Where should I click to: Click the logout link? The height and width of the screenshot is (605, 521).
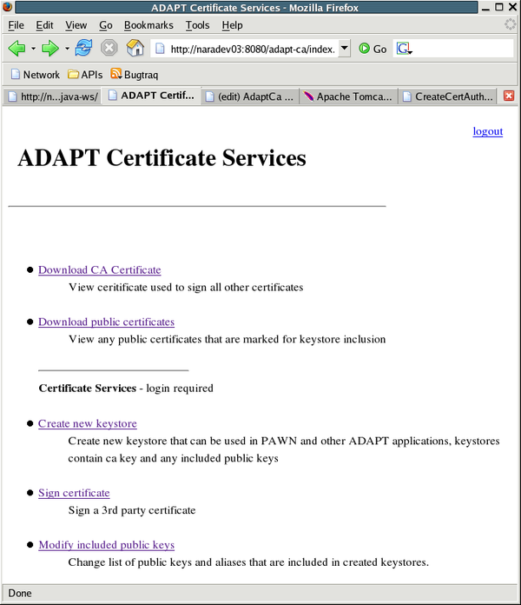coord(487,131)
